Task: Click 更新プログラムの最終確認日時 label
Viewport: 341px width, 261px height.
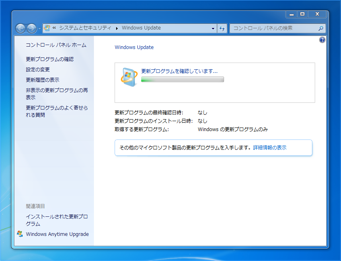Action: point(149,113)
